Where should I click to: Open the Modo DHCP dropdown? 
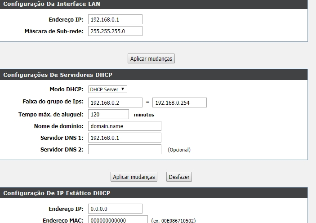(x=108, y=89)
